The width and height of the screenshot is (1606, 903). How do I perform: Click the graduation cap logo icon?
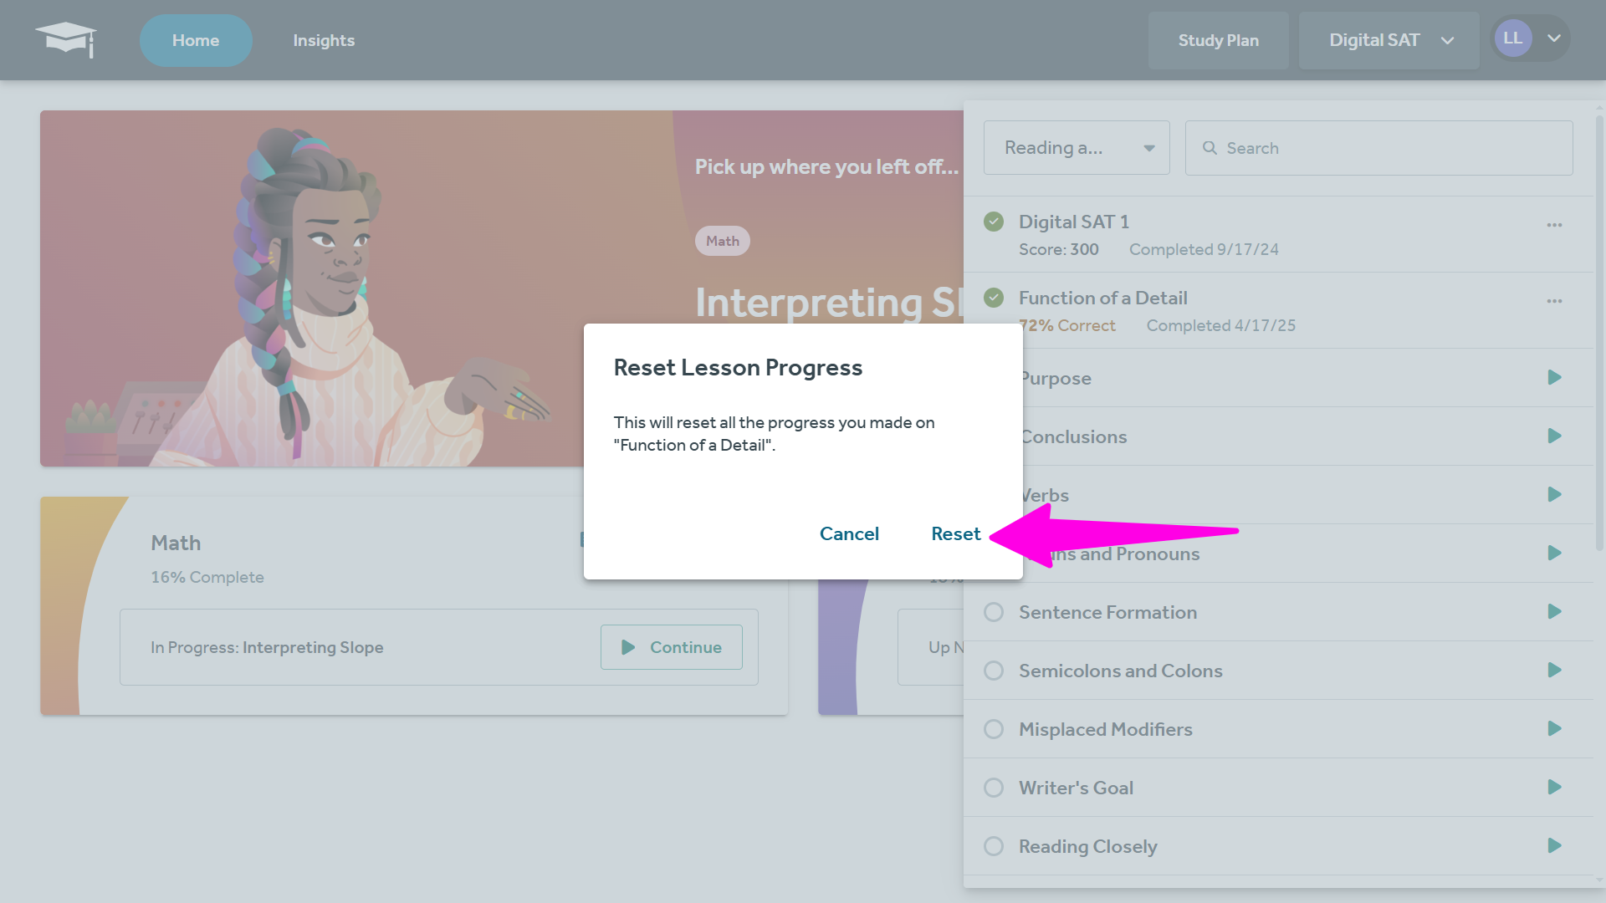(x=65, y=39)
